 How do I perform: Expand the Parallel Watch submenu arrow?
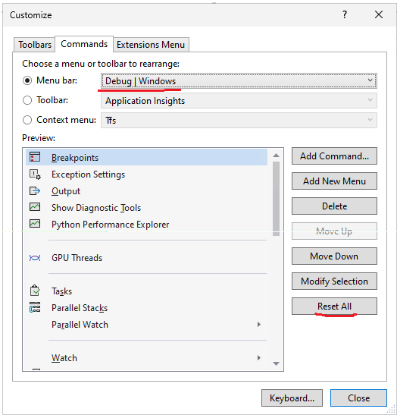(x=259, y=325)
